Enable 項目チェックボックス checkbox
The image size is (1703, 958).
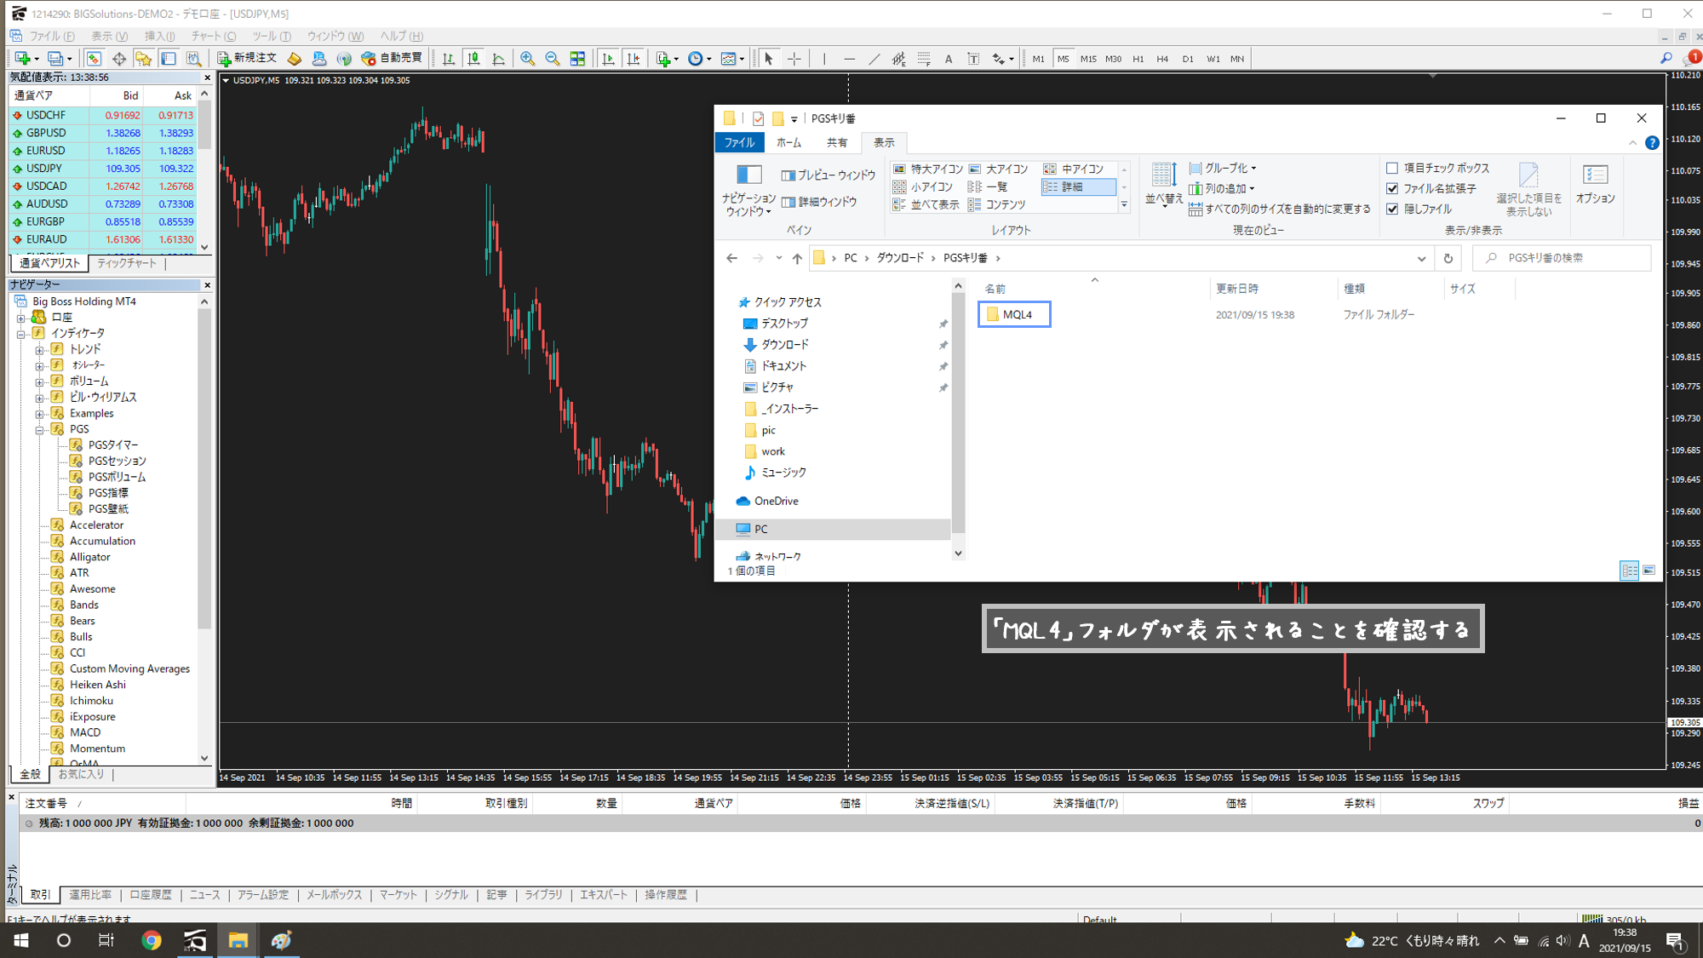coord(1392,168)
